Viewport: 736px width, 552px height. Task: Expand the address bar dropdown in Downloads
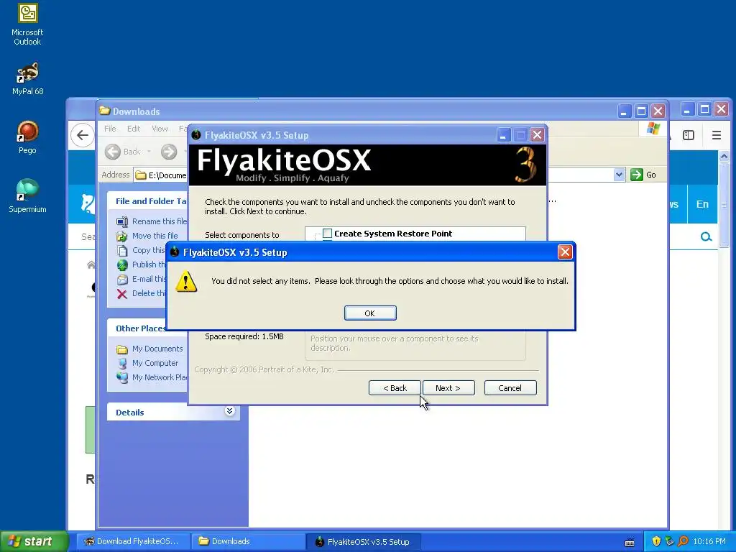tap(619, 175)
